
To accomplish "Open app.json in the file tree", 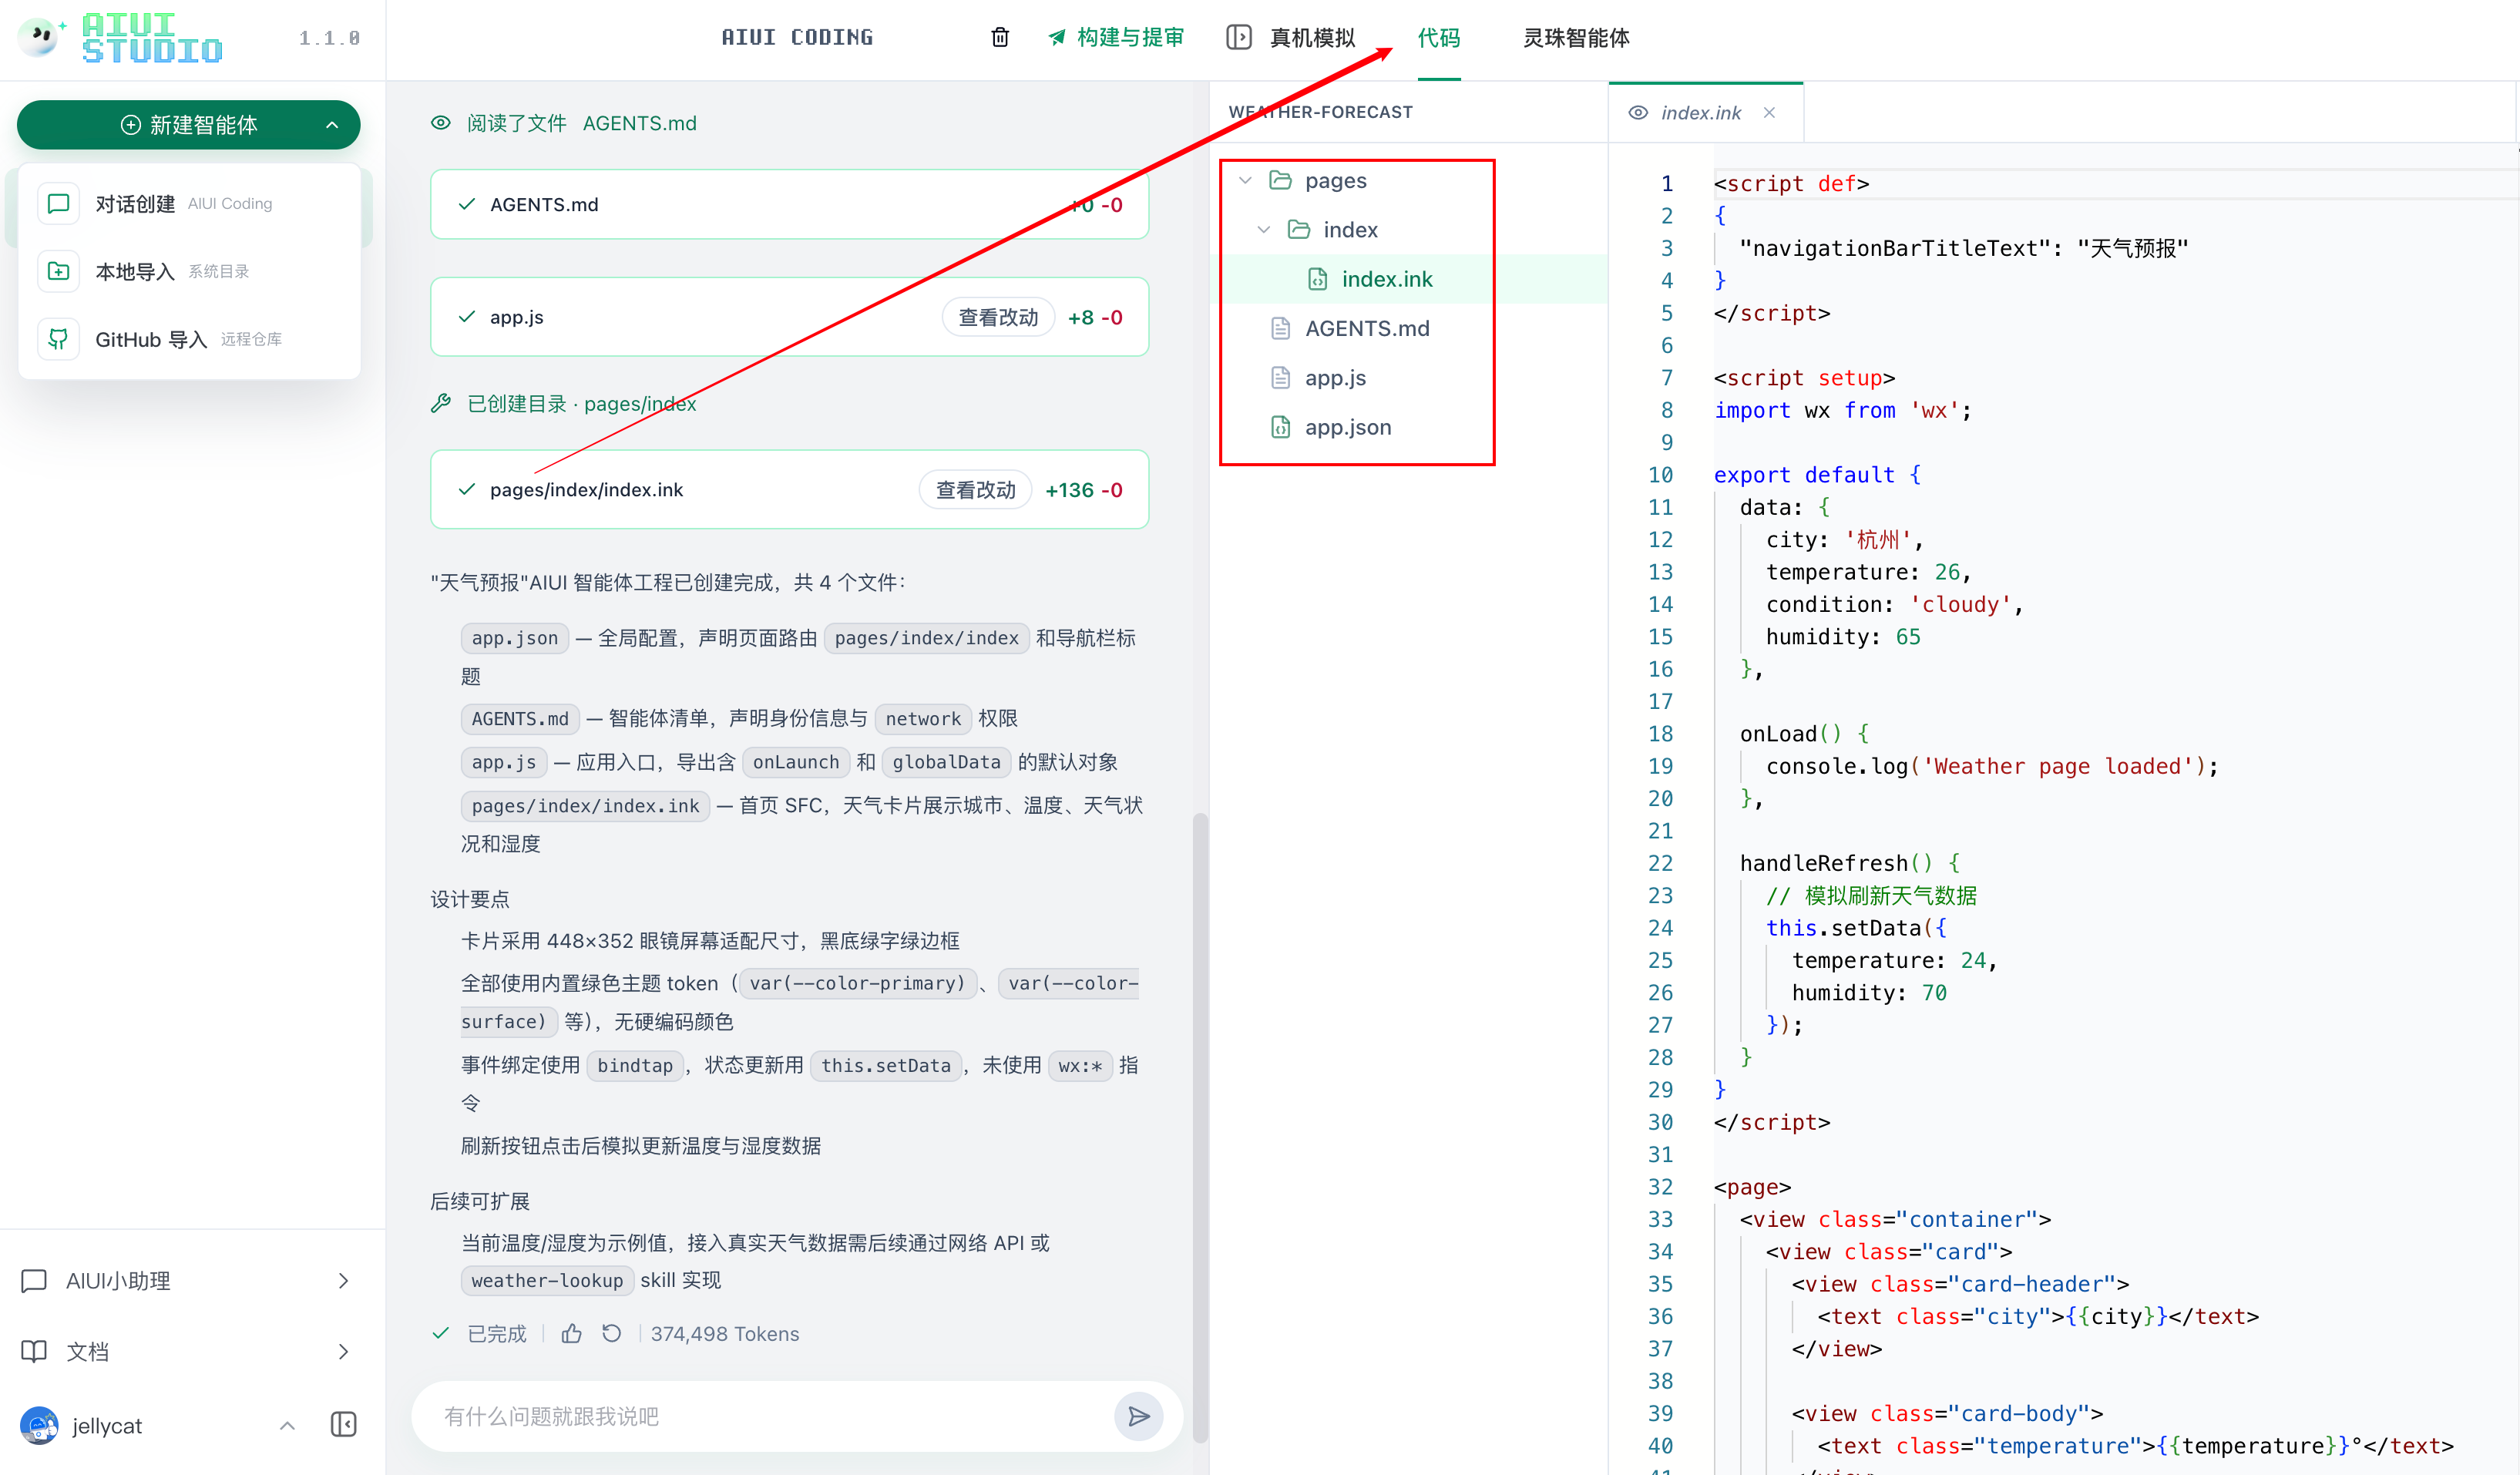I will coord(1347,427).
